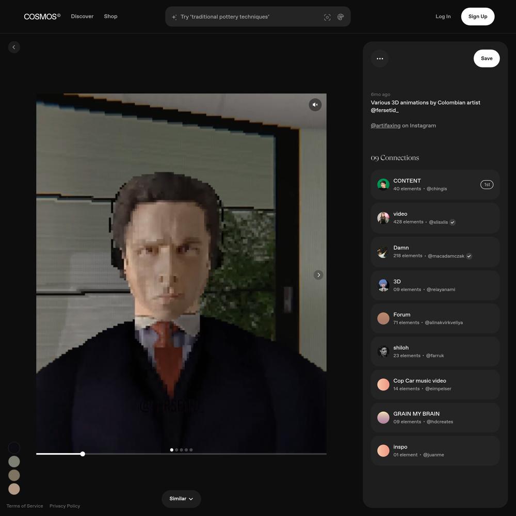516x516 pixels.
Task: Open the Shop menu item
Action: (x=110, y=17)
